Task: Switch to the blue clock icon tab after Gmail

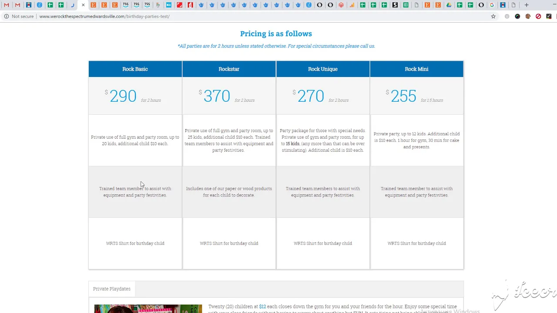Action: point(39,5)
